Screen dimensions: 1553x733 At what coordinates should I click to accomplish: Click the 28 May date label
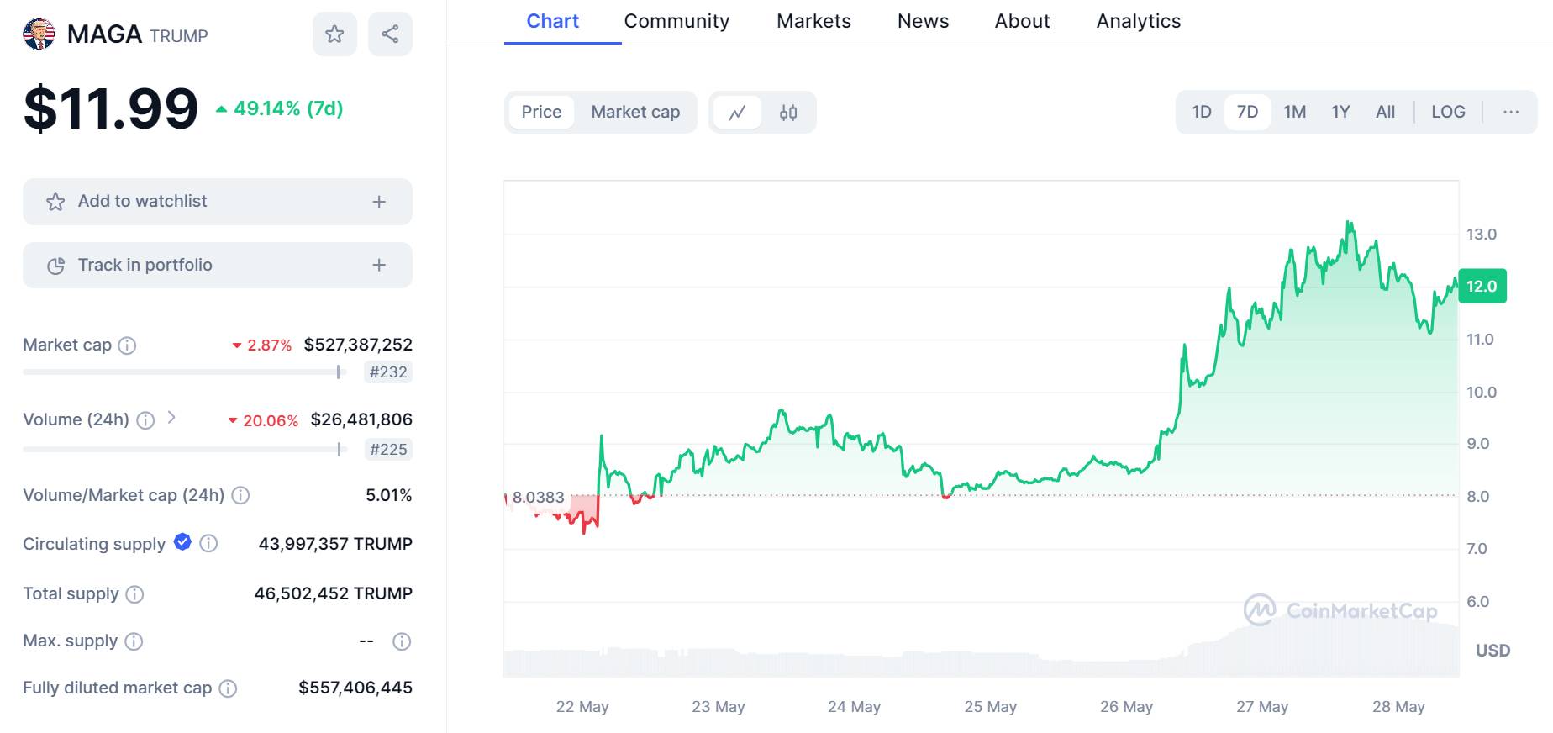coord(1398,707)
